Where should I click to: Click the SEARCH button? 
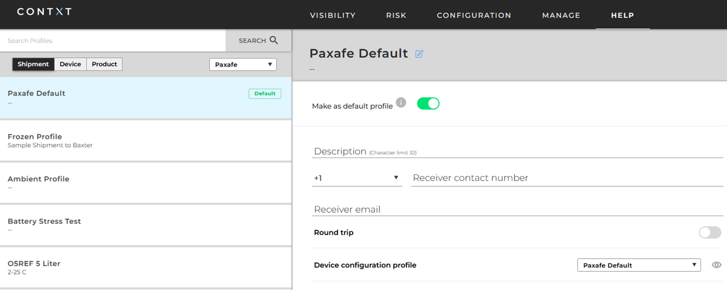tap(259, 41)
